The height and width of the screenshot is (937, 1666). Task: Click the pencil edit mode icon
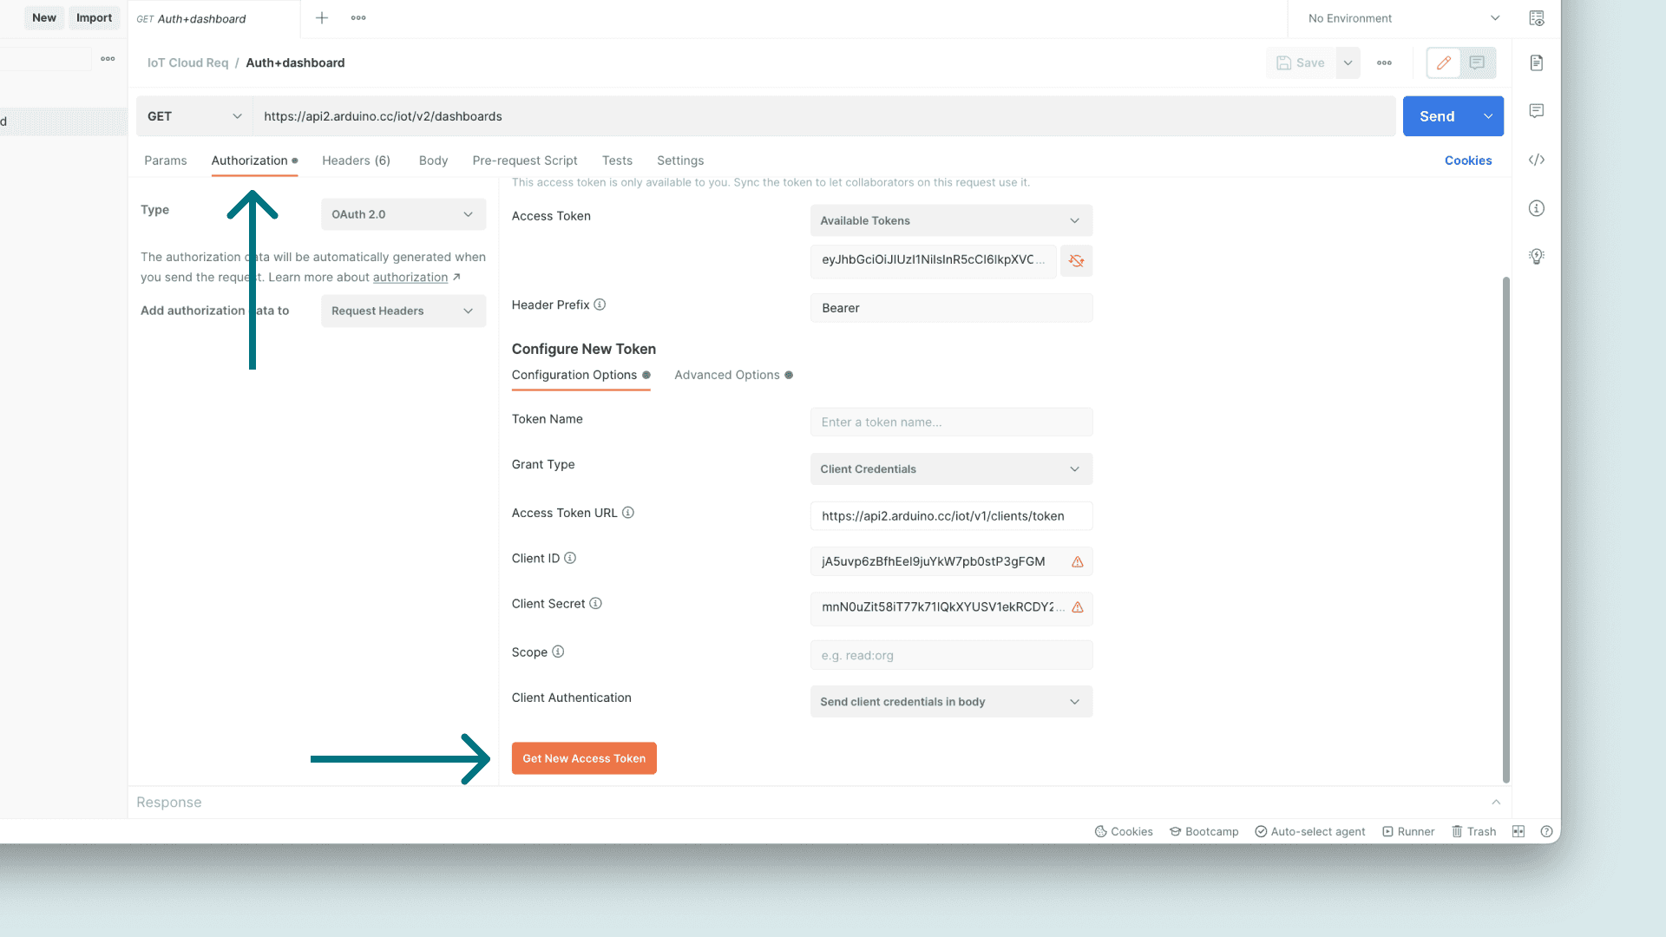pos(1444,62)
